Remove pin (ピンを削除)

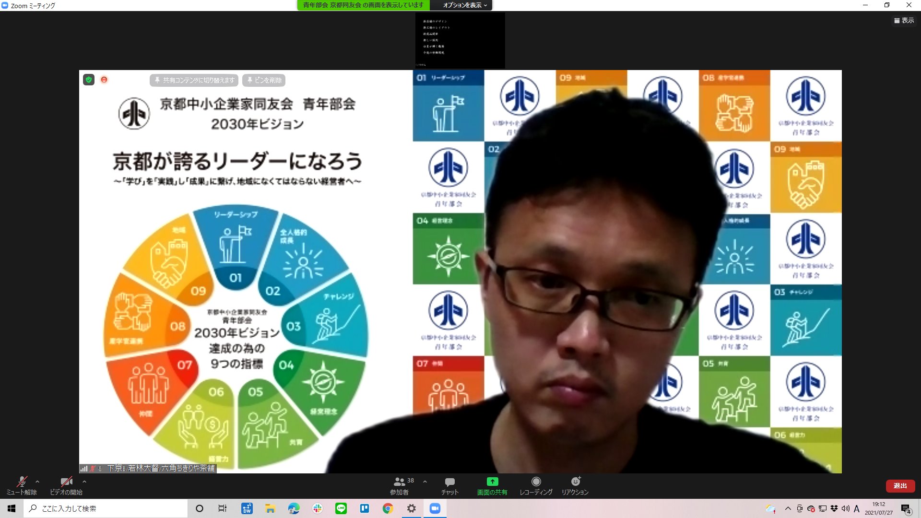(x=264, y=80)
